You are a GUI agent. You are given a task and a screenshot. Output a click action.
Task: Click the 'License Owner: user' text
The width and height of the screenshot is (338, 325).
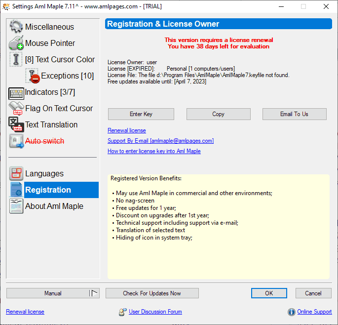[132, 62]
